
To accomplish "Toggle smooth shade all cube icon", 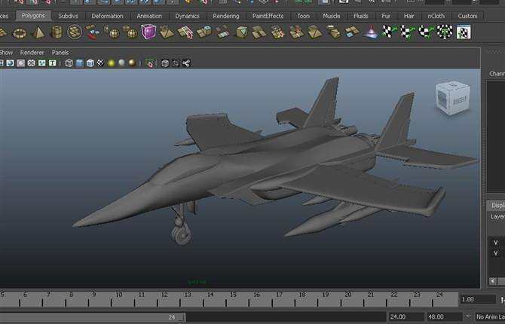I will [x=79, y=63].
